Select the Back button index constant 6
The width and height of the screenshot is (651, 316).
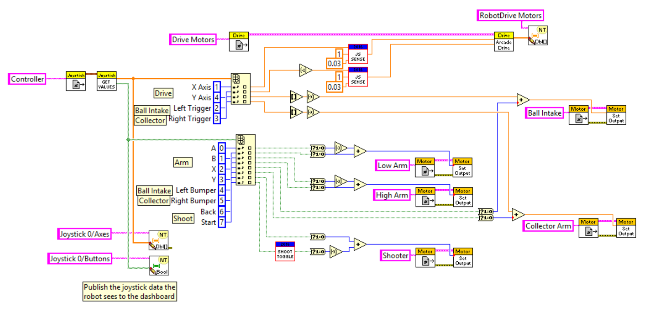(222, 212)
